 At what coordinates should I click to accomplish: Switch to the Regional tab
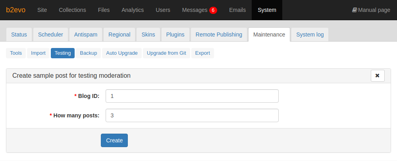click(x=119, y=34)
